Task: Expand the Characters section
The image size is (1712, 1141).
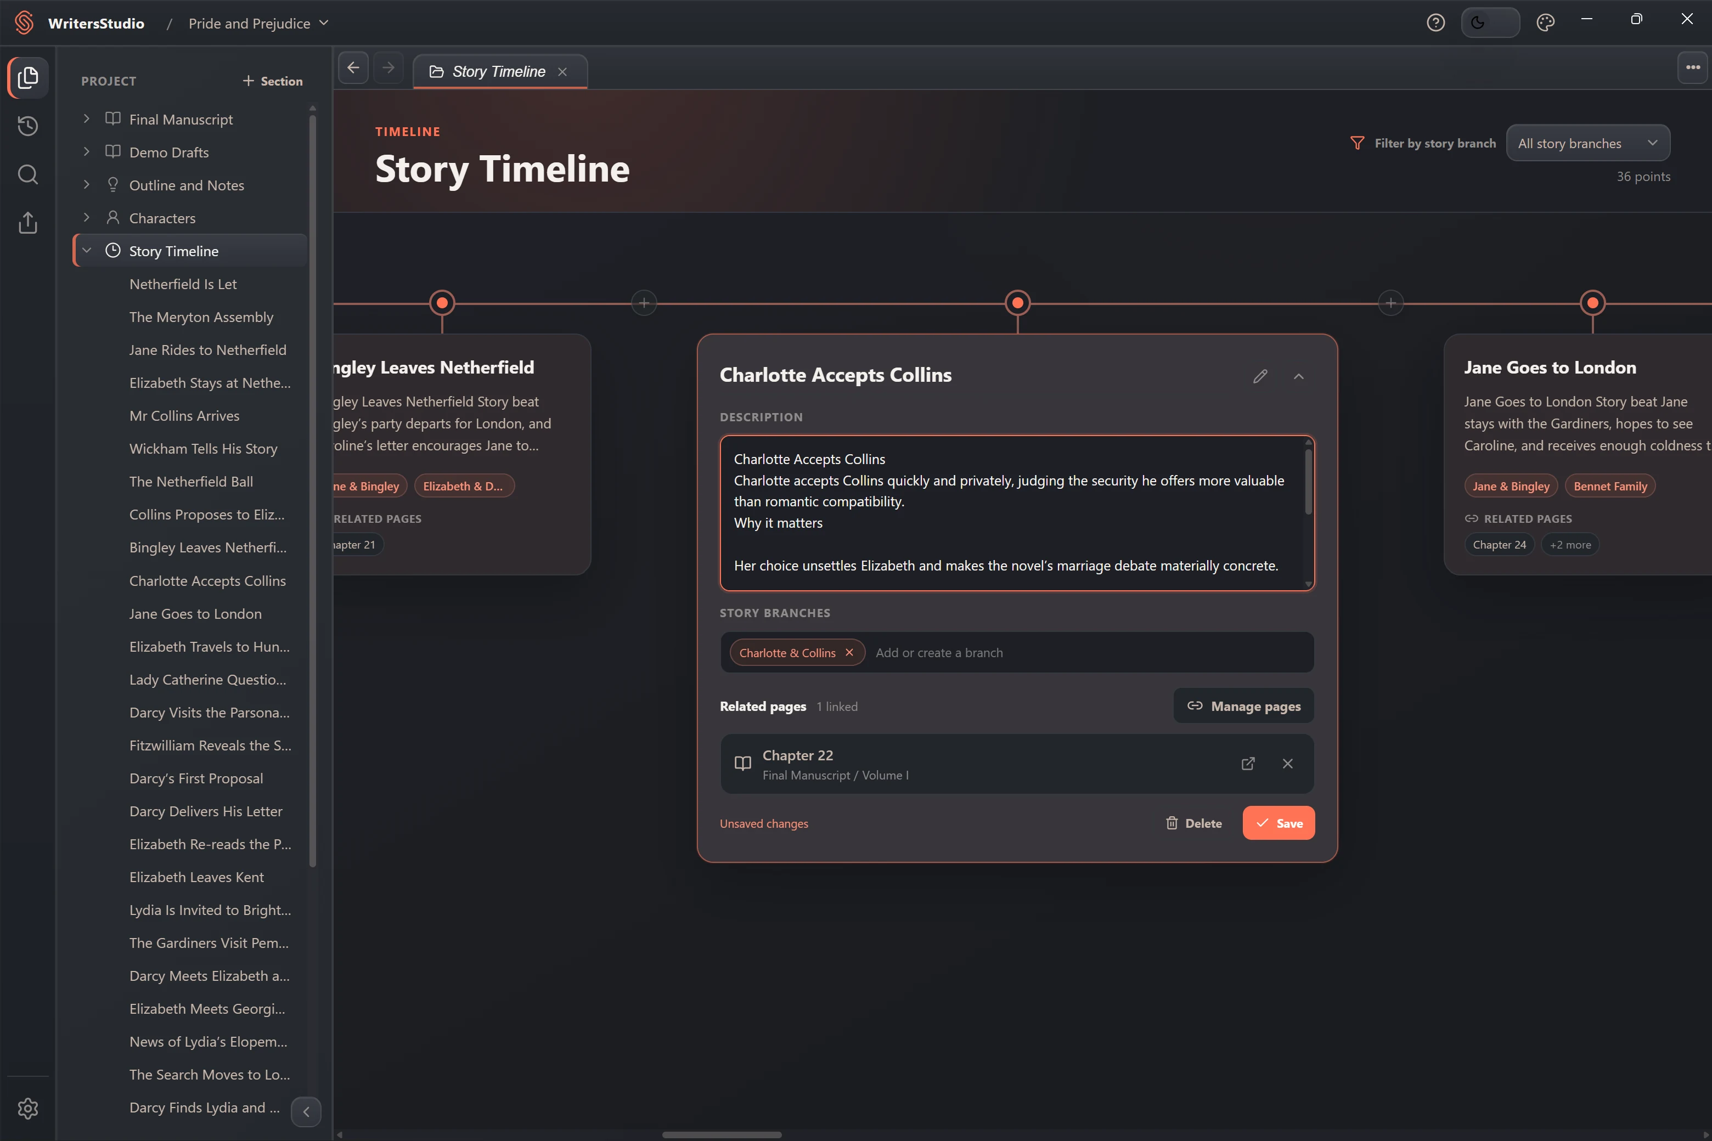Action: pyautogui.click(x=87, y=218)
